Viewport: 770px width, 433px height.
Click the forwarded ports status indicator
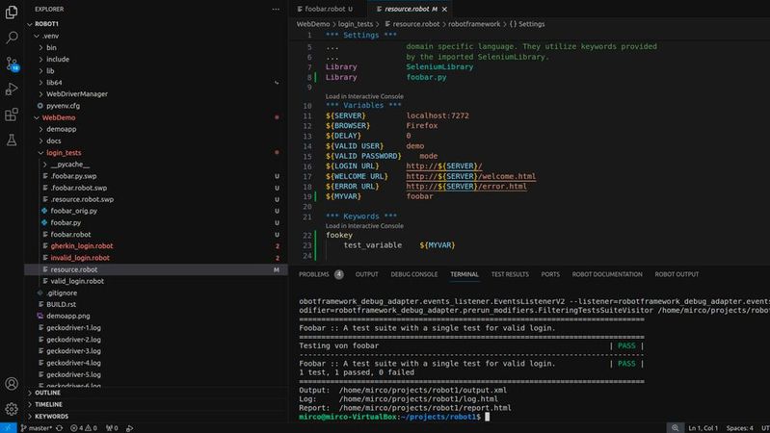click(x=112, y=428)
